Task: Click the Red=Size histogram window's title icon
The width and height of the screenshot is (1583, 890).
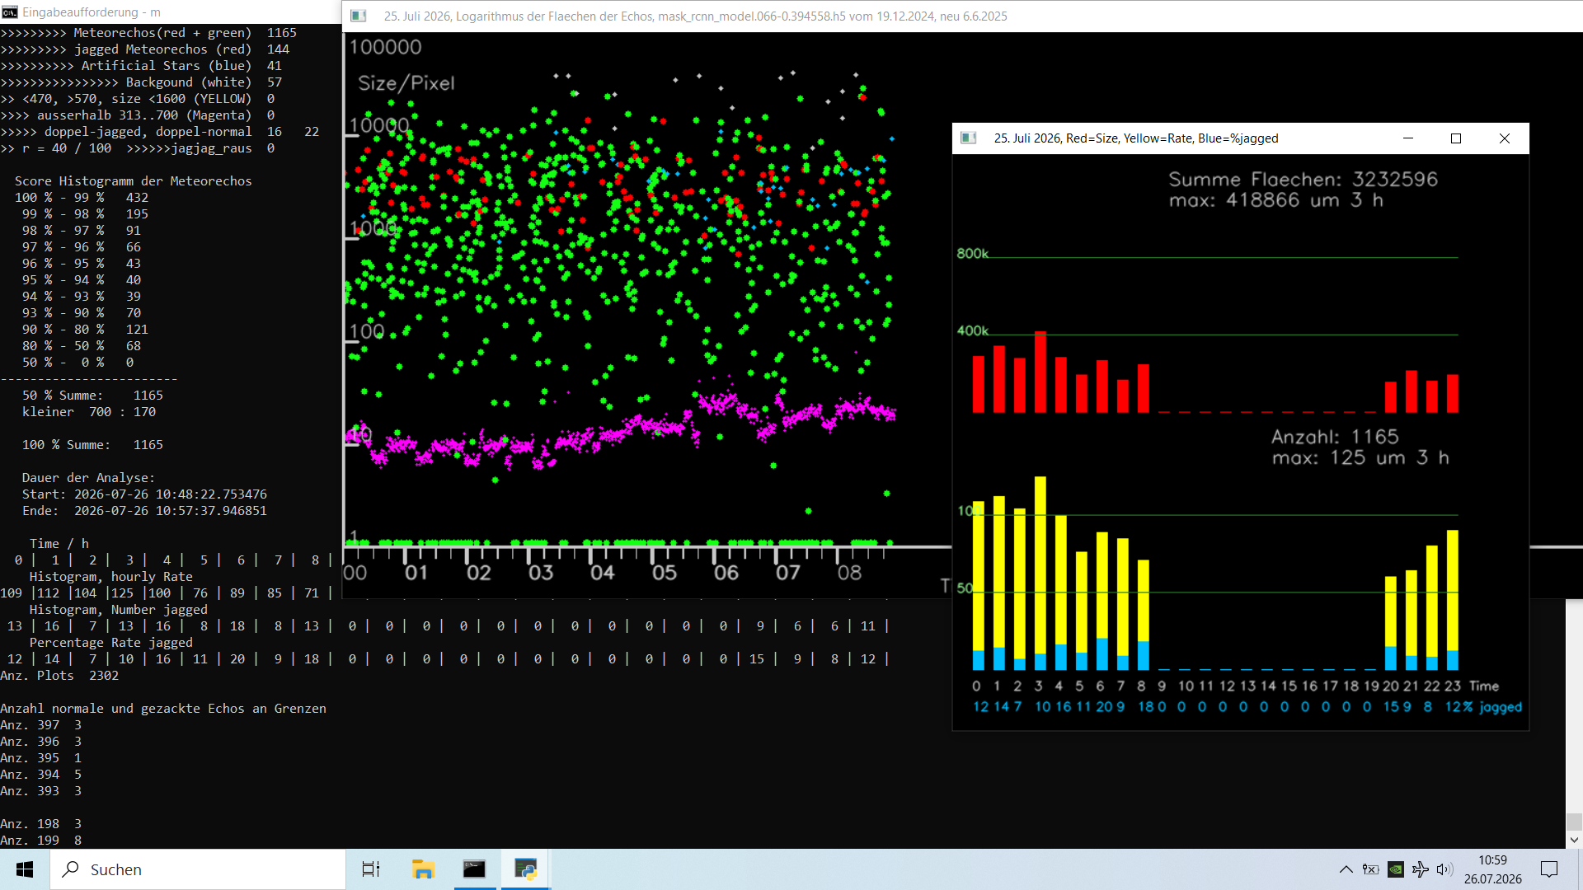Action: tap(969, 138)
